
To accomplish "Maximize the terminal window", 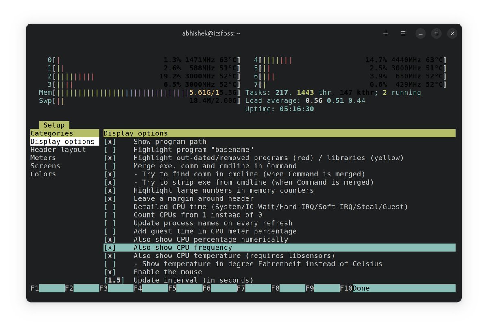I will (436, 33).
